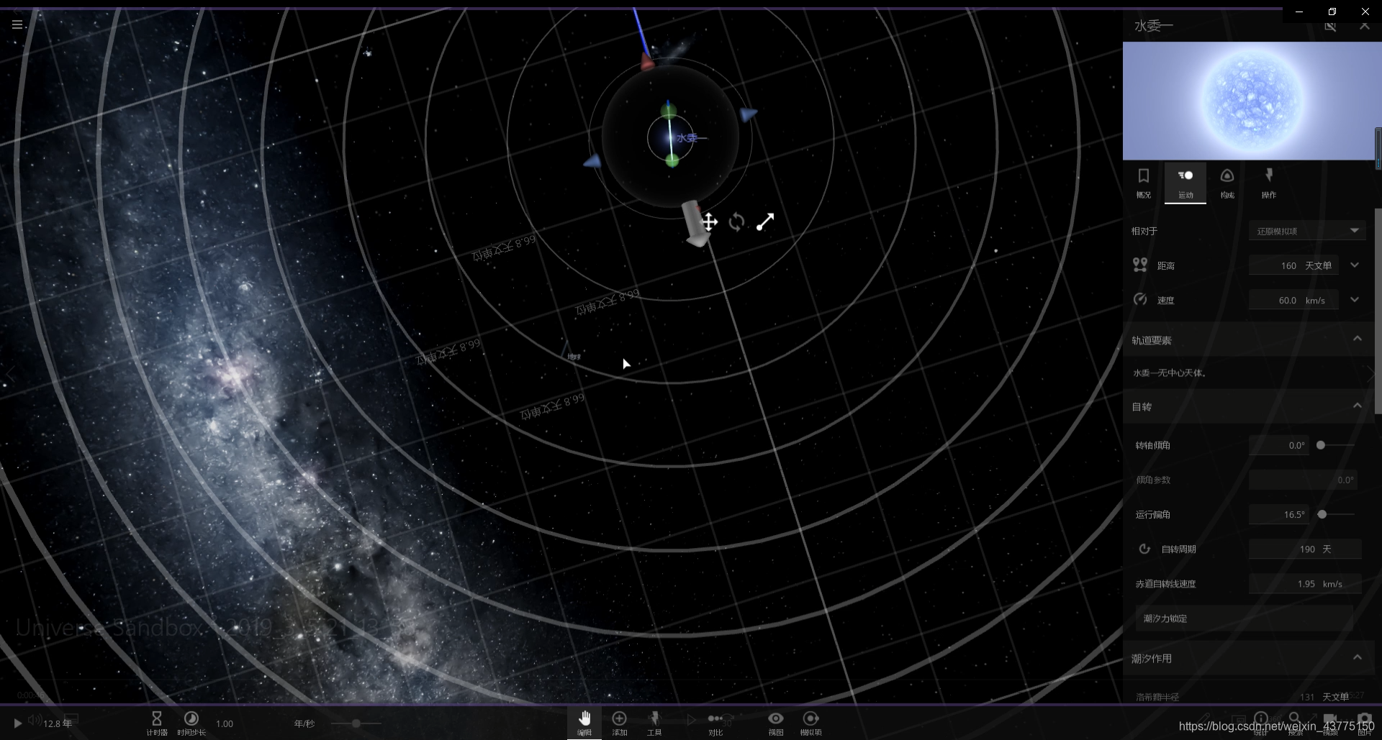Click the lower green orbit handle
This screenshot has width=1382, height=740.
(x=672, y=160)
